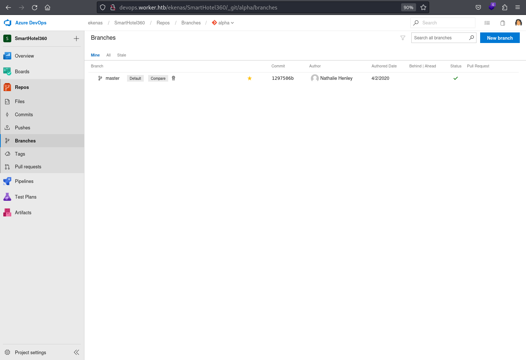Open the Boards hub icon
Viewport: 526px width, 360px height.
[7, 71]
